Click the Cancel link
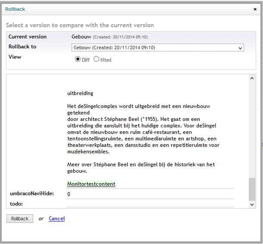 click(x=56, y=219)
